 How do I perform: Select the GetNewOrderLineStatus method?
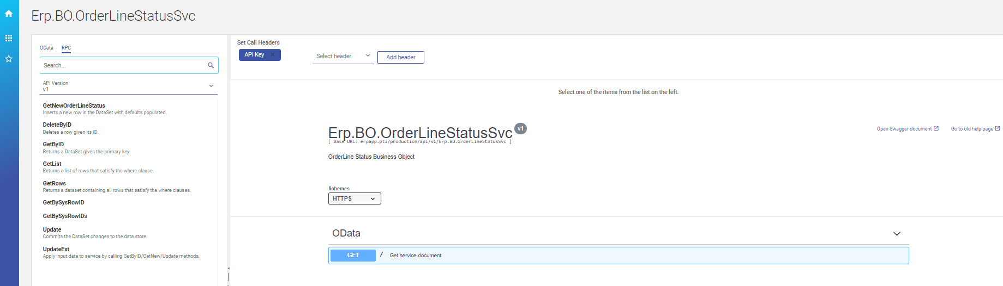click(74, 105)
